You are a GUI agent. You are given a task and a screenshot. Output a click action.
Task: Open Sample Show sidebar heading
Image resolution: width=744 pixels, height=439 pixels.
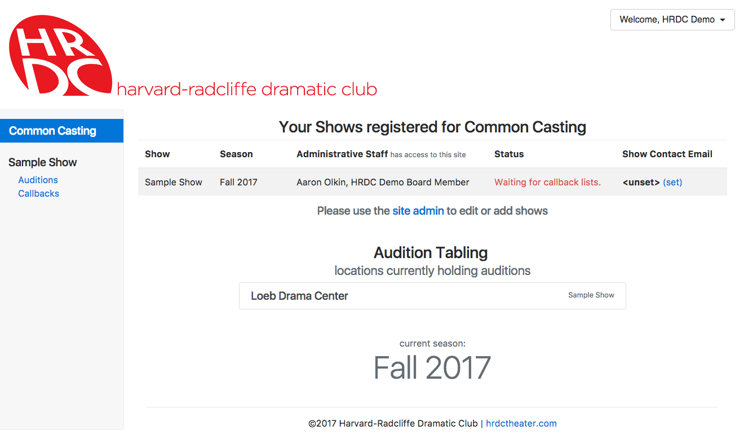pyautogui.click(x=43, y=162)
